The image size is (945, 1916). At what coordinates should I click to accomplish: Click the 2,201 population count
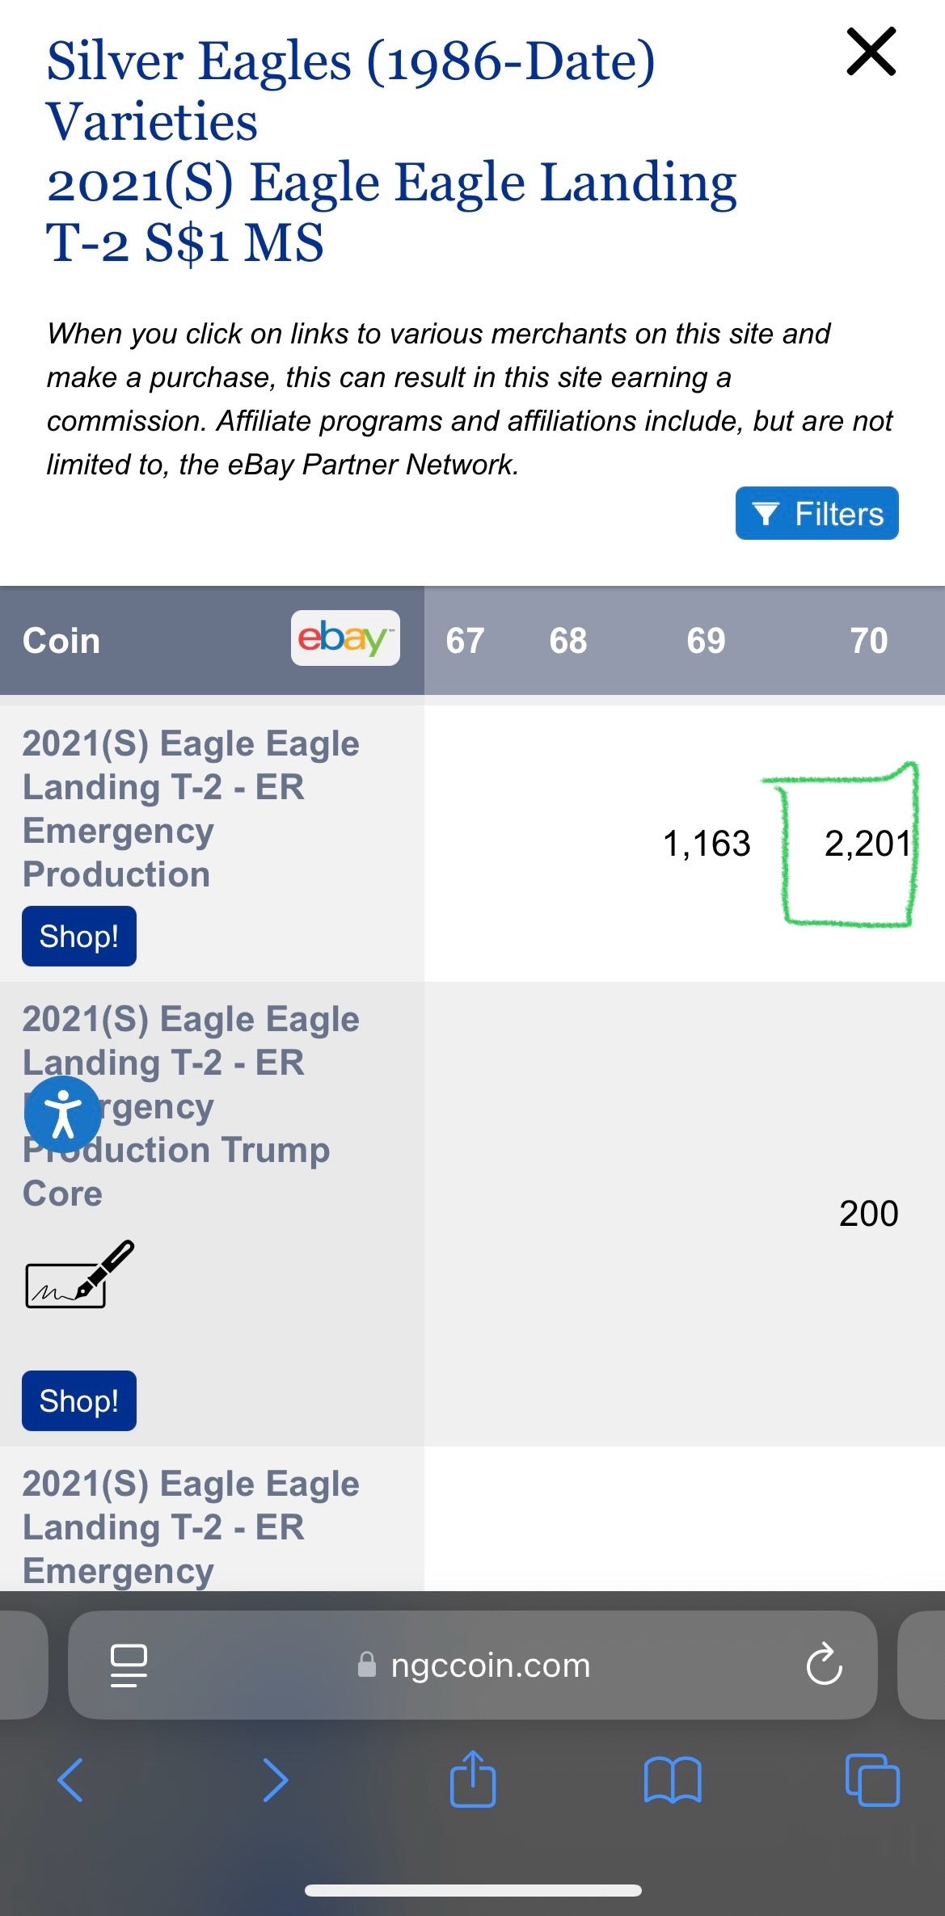(x=867, y=844)
